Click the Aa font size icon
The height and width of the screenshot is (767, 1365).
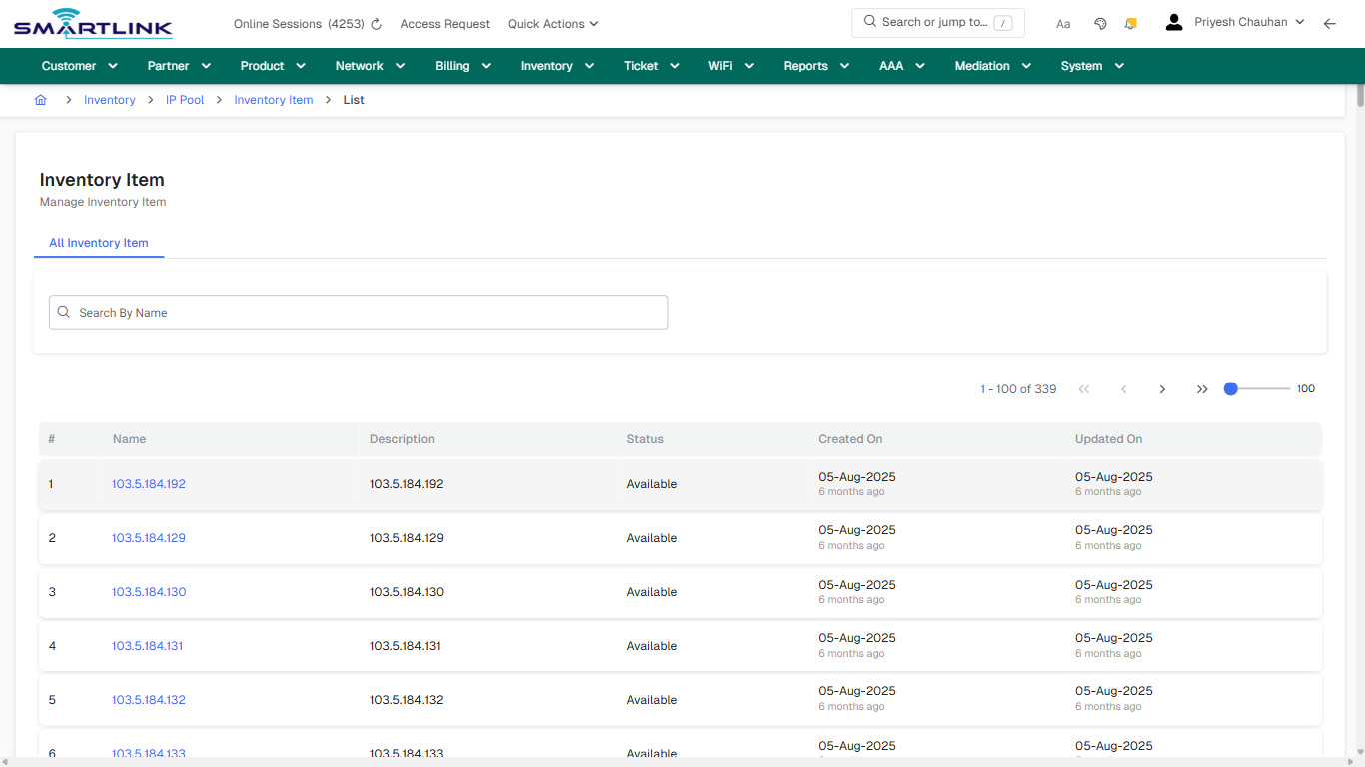tap(1063, 23)
